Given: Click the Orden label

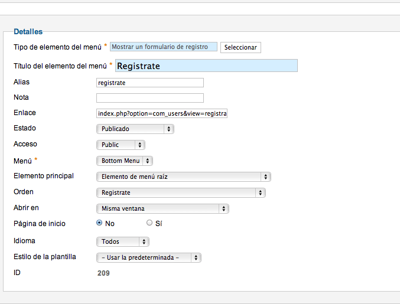Looking at the screenshot, I should pyautogui.click(x=24, y=192).
